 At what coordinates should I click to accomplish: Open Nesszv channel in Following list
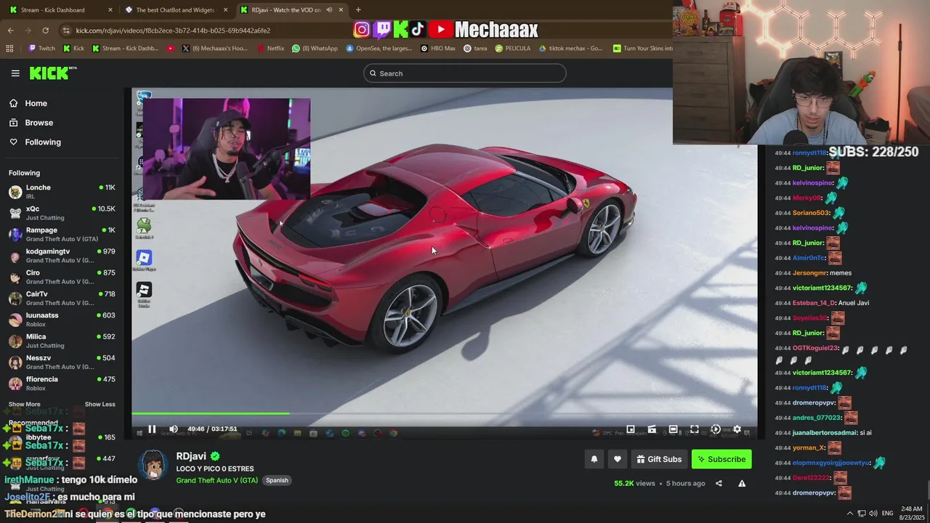coord(62,362)
